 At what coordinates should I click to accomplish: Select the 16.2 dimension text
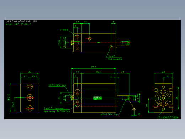[x=25, y=76]
